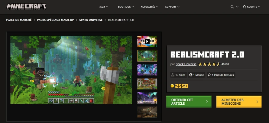Go to PACKS SPÉCIAUX MASH-UP breadcrumb

(x=55, y=20)
